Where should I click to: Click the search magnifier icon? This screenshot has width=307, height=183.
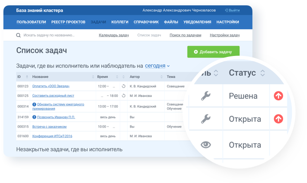(x=18, y=35)
